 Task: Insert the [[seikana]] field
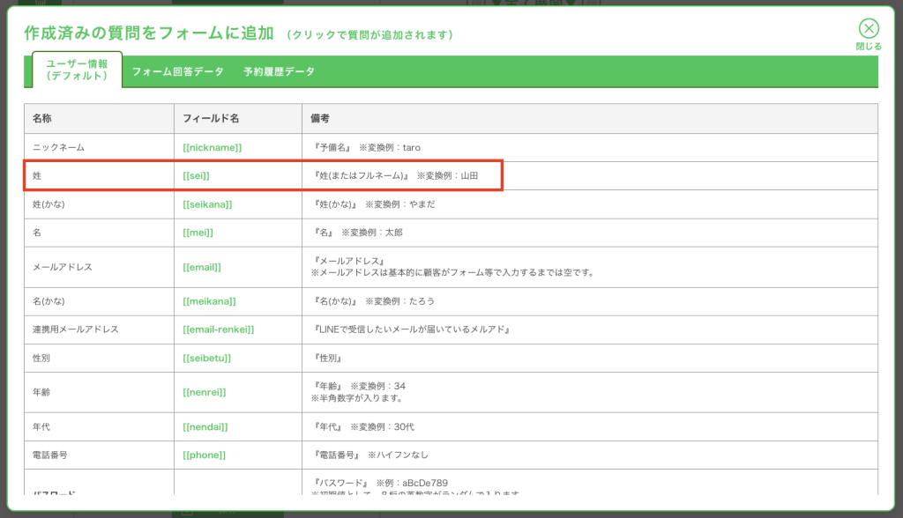pyautogui.click(x=207, y=204)
